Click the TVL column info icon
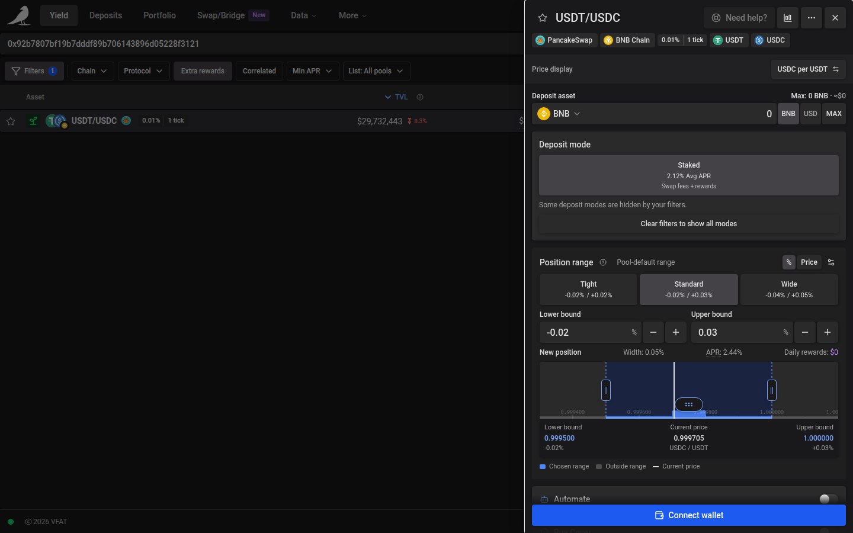The height and width of the screenshot is (533, 853). 420,97
